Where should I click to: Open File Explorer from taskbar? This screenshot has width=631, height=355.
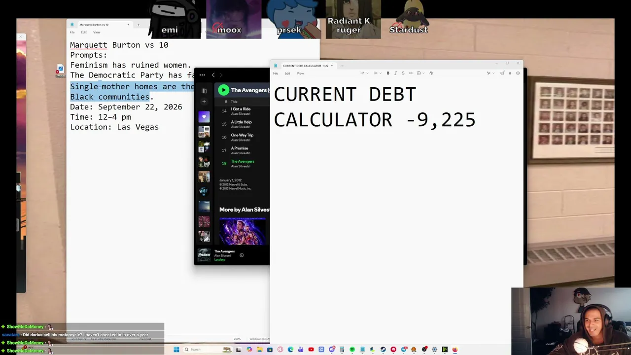pyautogui.click(x=259, y=350)
